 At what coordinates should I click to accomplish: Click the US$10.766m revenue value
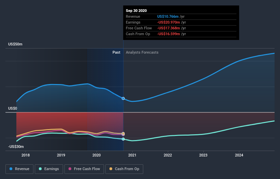coord(168,16)
